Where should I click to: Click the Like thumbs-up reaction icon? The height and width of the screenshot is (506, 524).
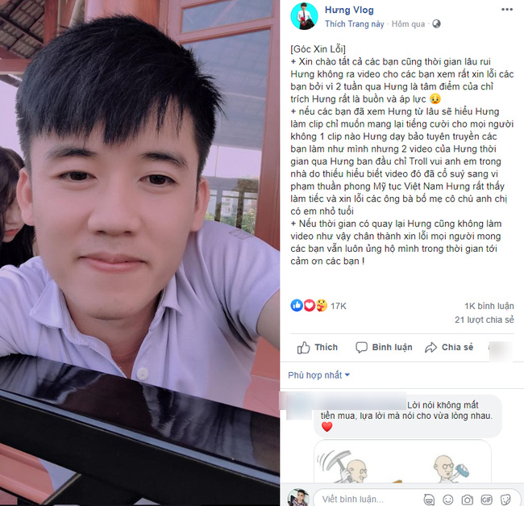pyautogui.click(x=297, y=305)
